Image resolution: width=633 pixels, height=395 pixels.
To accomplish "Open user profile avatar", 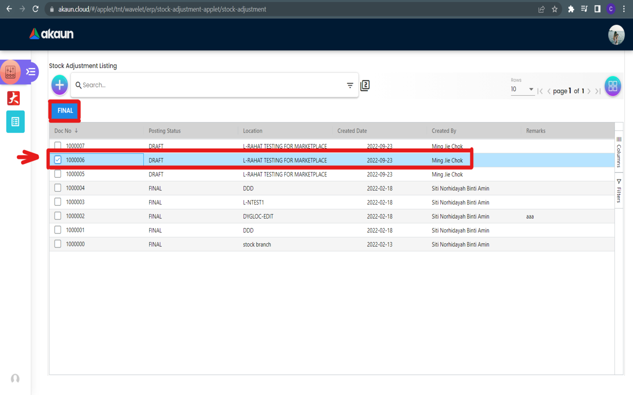I will coord(616,35).
